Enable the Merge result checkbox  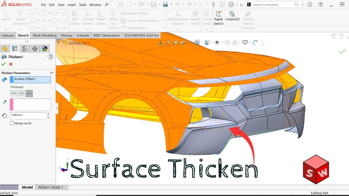[x=12, y=123]
